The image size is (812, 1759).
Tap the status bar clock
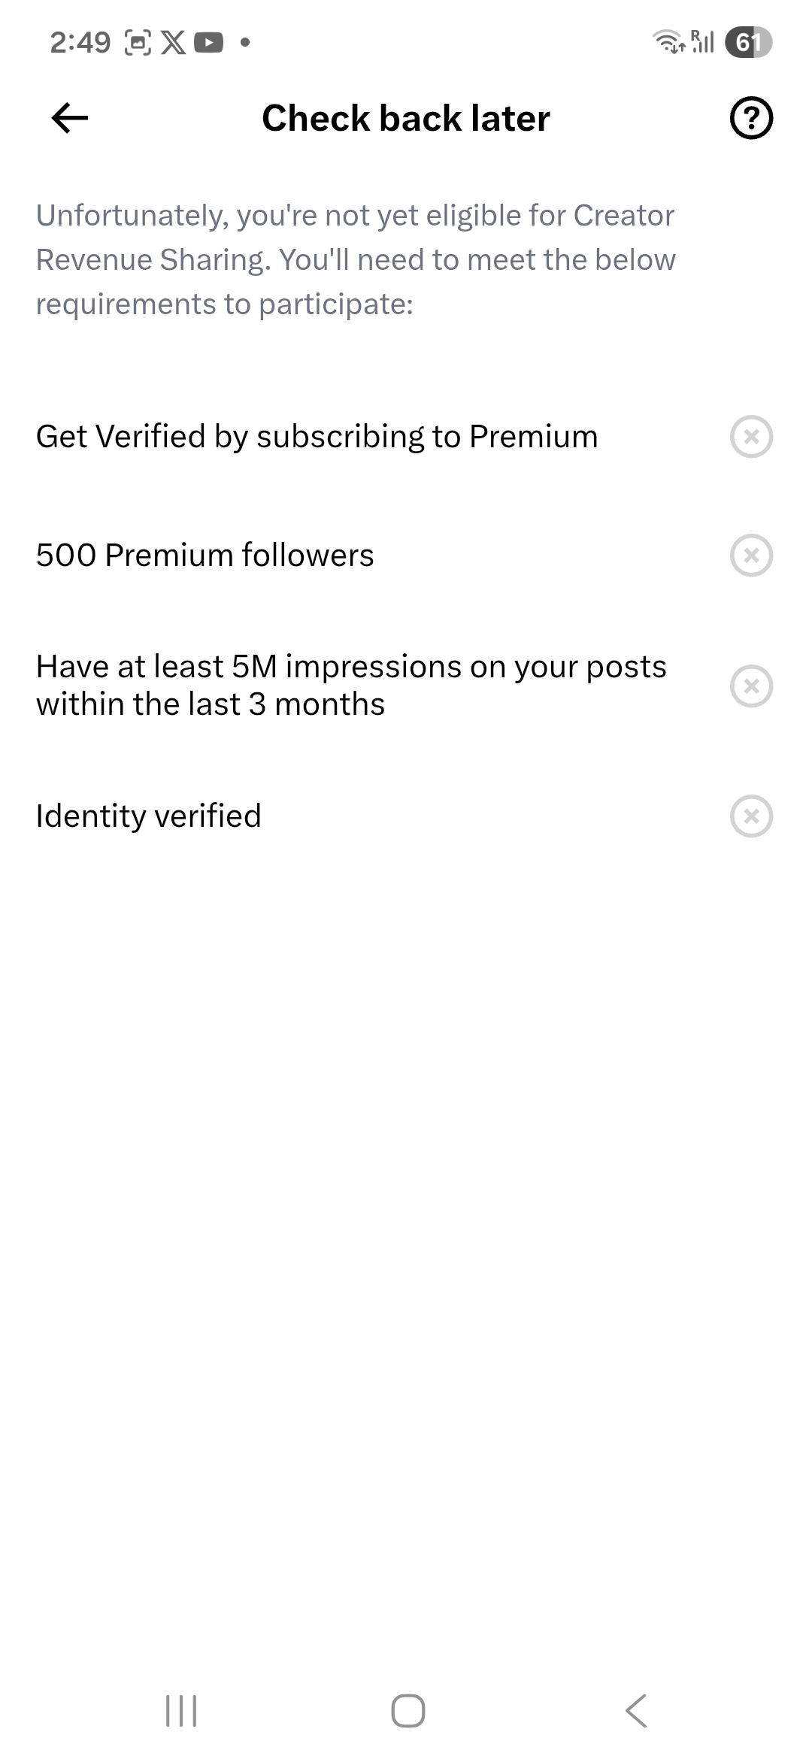coord(80,42)
